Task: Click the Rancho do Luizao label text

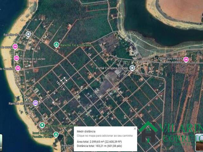Action: pyautogui.click(x=33, y=59)
